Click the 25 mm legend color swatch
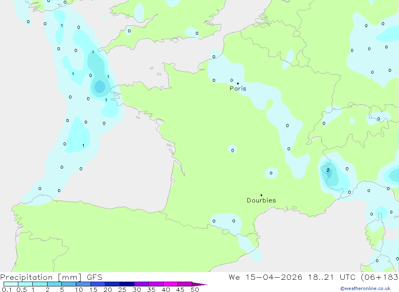This screenshot has height=292, width=399. [x=127, y=284]
